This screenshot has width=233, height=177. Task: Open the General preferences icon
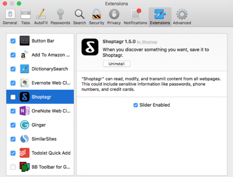10,14
